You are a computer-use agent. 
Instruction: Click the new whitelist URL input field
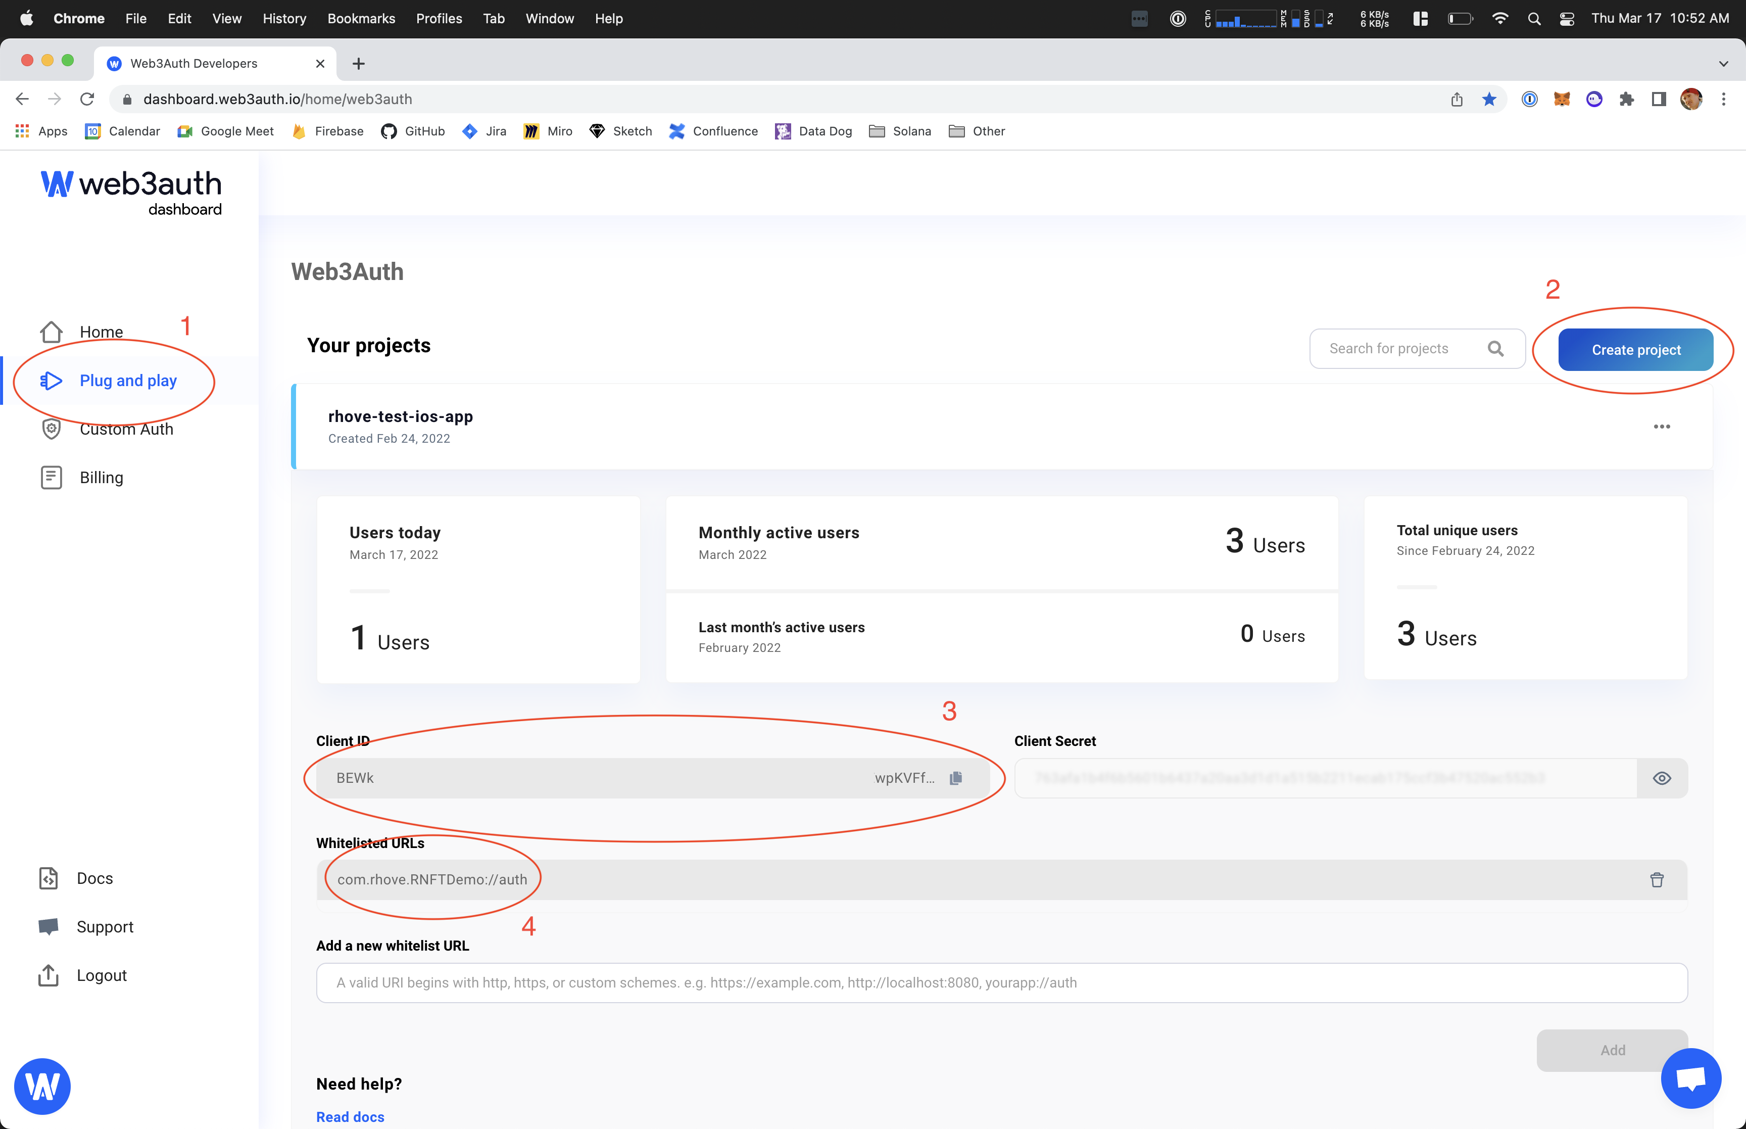pos(1002,982)
